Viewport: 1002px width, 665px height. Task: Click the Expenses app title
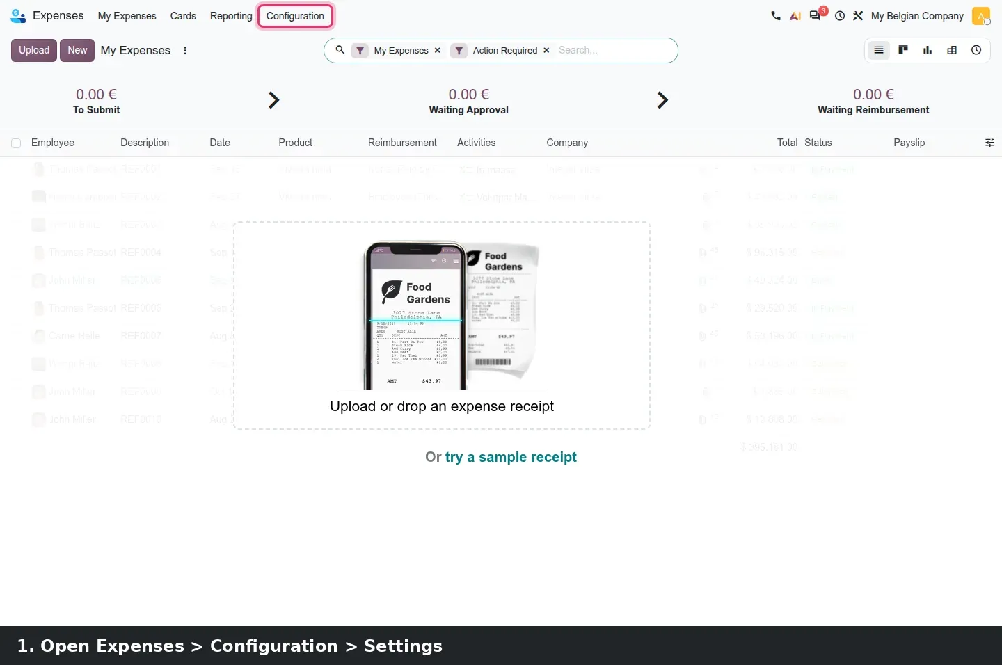pos(58,15)
